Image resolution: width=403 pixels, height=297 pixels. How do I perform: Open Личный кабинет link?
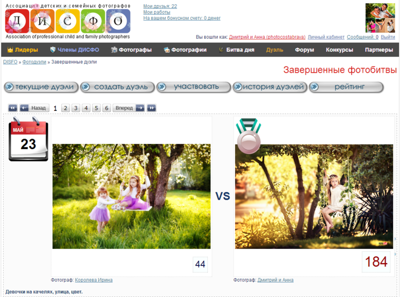pyautogui.click(x=326, y=37)
